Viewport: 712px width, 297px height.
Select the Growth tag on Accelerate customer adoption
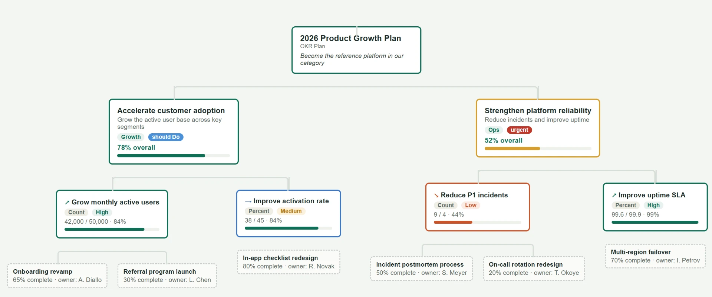[x=131, y=137]
